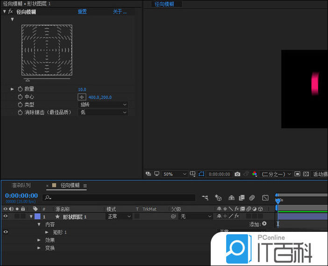Toggle the stopwatch next to 类型
This screenshot has width=328, height=266.
pos(20,105)
